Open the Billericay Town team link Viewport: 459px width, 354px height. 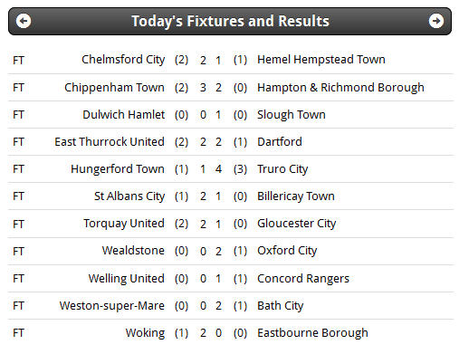coord(296,196)
